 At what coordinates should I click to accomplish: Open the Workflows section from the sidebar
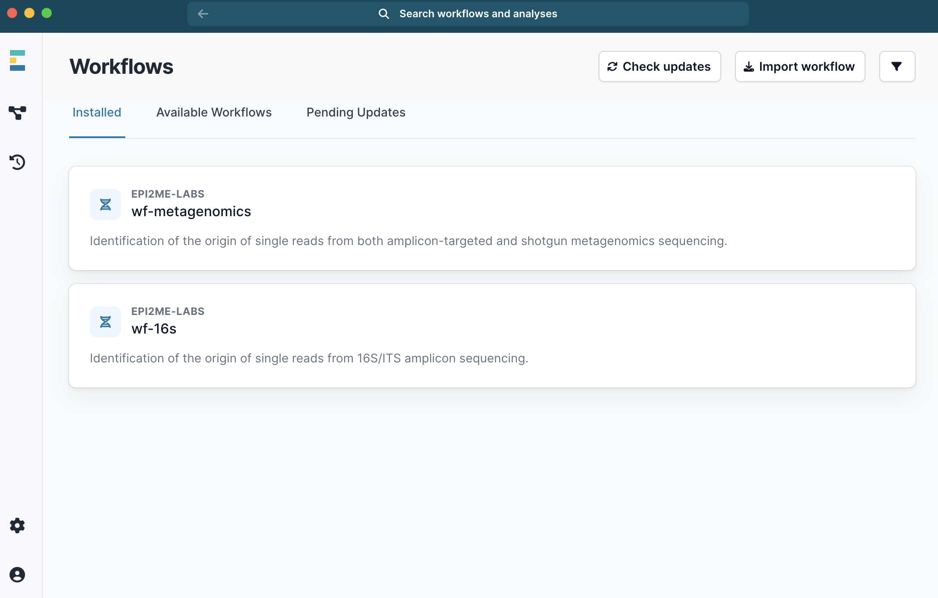click(17, 113)
